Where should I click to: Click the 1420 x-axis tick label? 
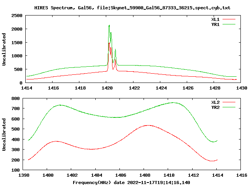pos(107,88)
